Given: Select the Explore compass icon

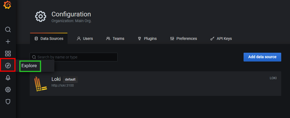Looking at the screenshot, I should [8, 65].
